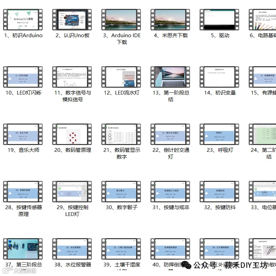Screen dimensions: 276x276
Task: Select the 2、认识Uno板 video thumbnail
Action: click(72, 19)
